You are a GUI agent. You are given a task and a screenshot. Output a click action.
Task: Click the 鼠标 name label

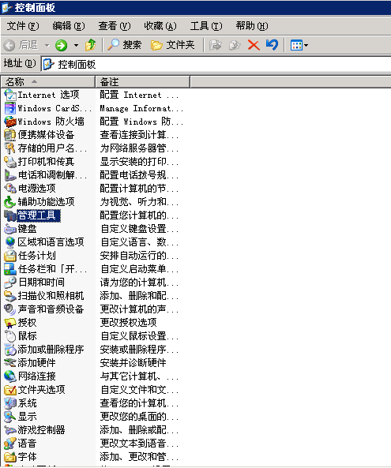pos(27,335)
